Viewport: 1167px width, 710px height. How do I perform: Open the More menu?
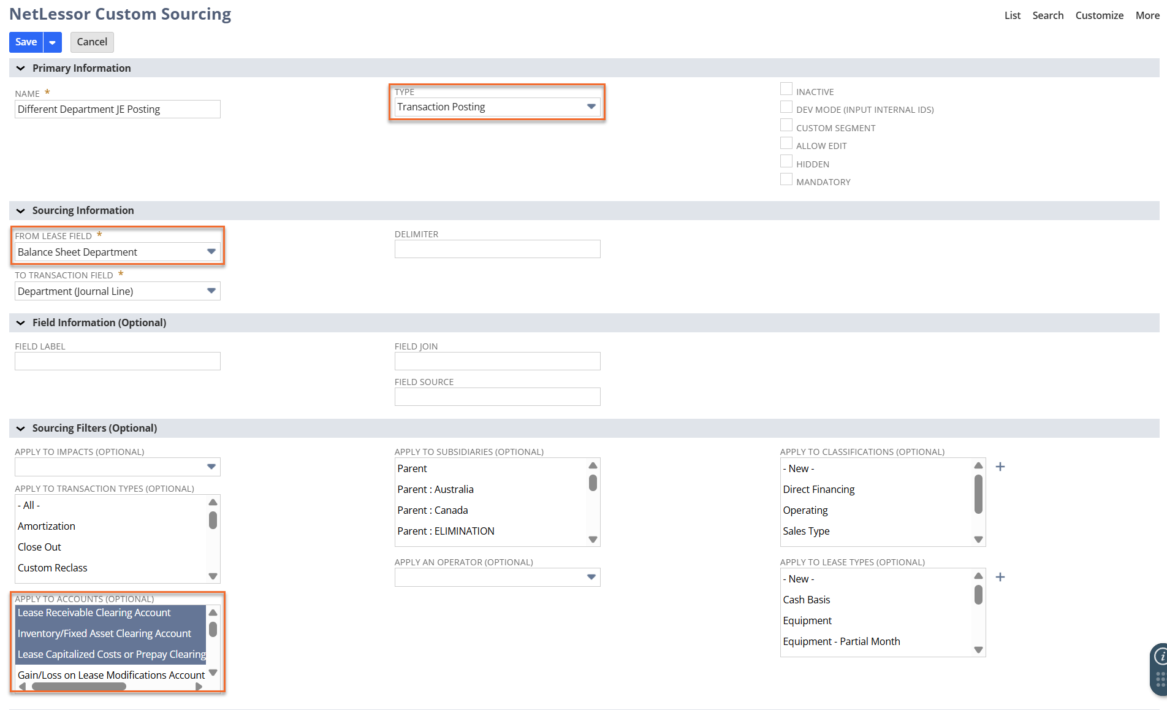tap(1147, 15)
